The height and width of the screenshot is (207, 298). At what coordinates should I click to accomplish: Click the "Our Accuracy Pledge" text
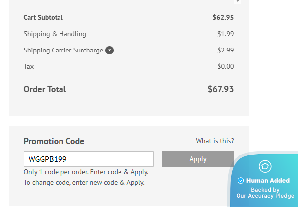(x=265, y=196)
